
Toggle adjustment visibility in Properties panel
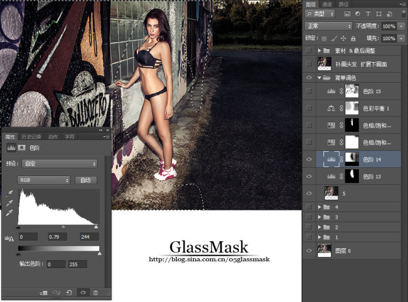pos(83,293)
